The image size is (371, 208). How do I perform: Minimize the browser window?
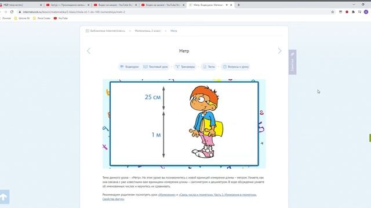point(354,5)
